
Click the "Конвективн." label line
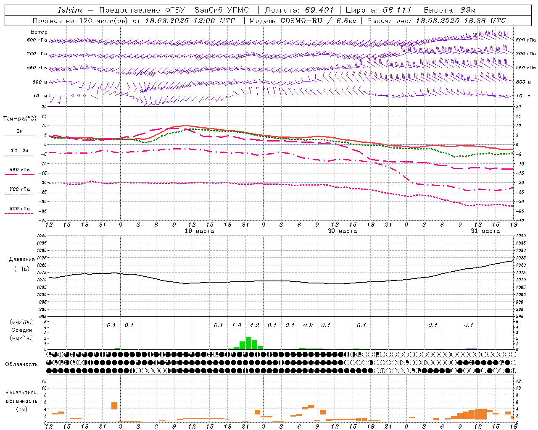click(x=22, y=393)
